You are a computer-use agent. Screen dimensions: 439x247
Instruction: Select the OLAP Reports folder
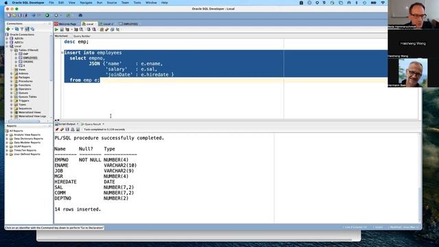click(23, 146)
